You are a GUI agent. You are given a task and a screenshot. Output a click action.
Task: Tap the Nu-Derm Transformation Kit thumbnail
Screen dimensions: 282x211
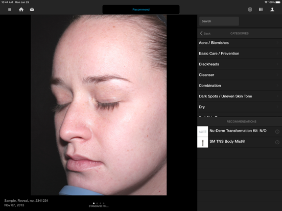coord(203,131)
